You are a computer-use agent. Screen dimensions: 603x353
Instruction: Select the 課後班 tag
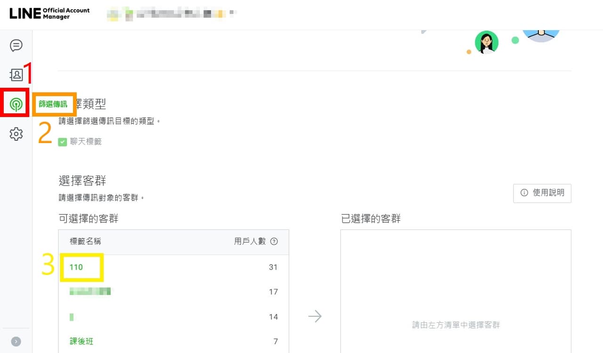pyautogui.click(x=81, y=341)
